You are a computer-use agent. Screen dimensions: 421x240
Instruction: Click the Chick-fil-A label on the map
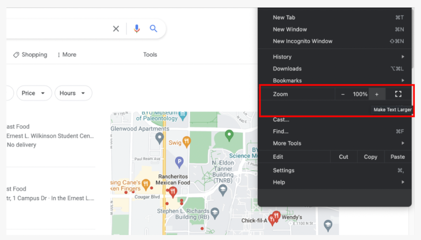[254, 220]
